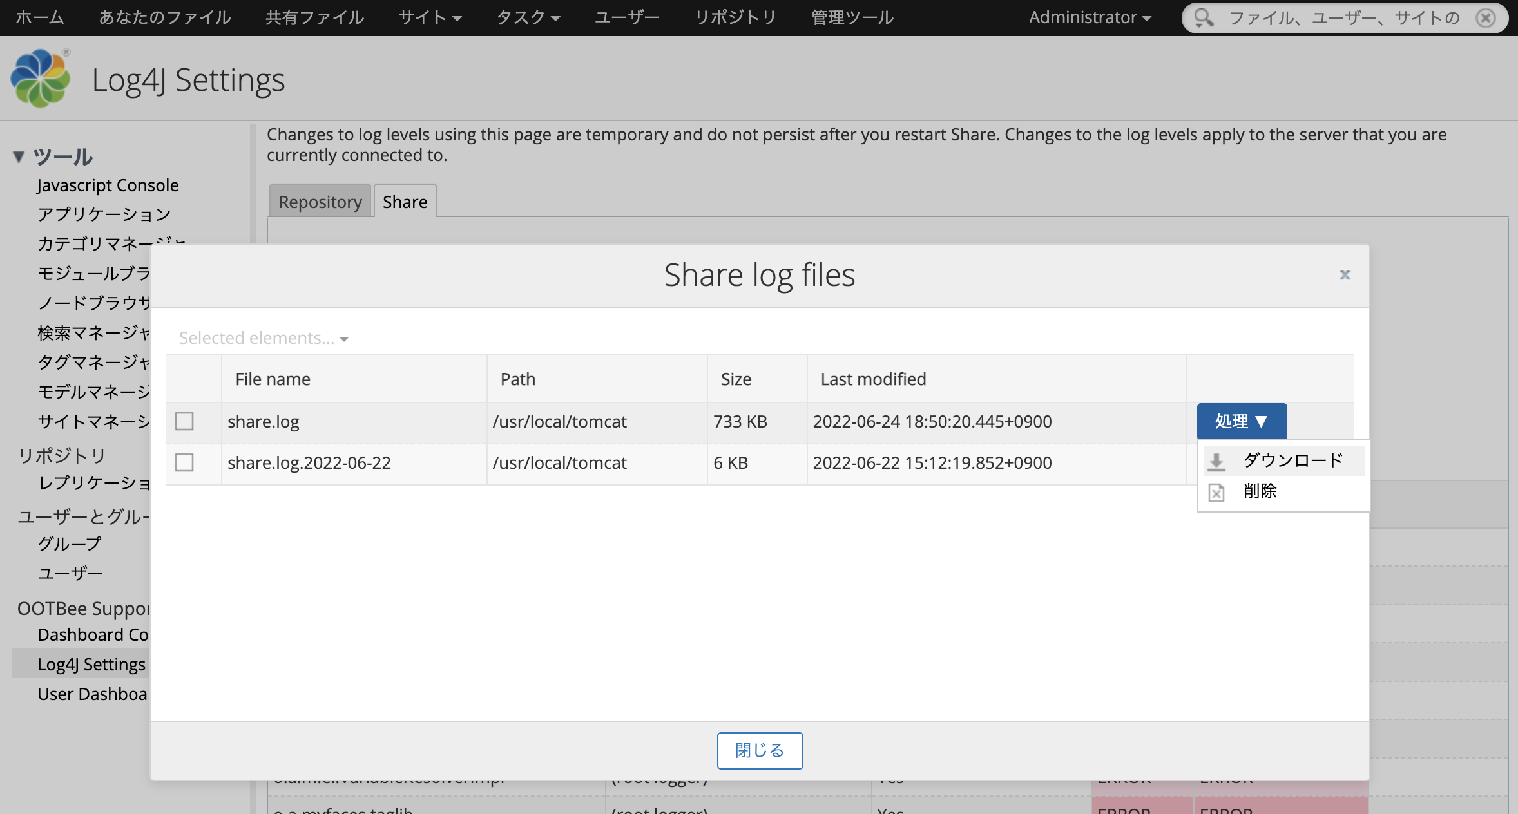
Task: Open the Administrator user menu
Action: pos(1090,17)
